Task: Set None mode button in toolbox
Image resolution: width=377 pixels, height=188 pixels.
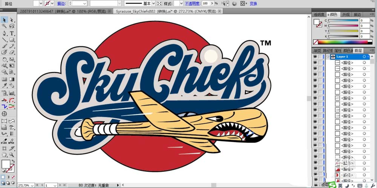Action: click(13, 177)
